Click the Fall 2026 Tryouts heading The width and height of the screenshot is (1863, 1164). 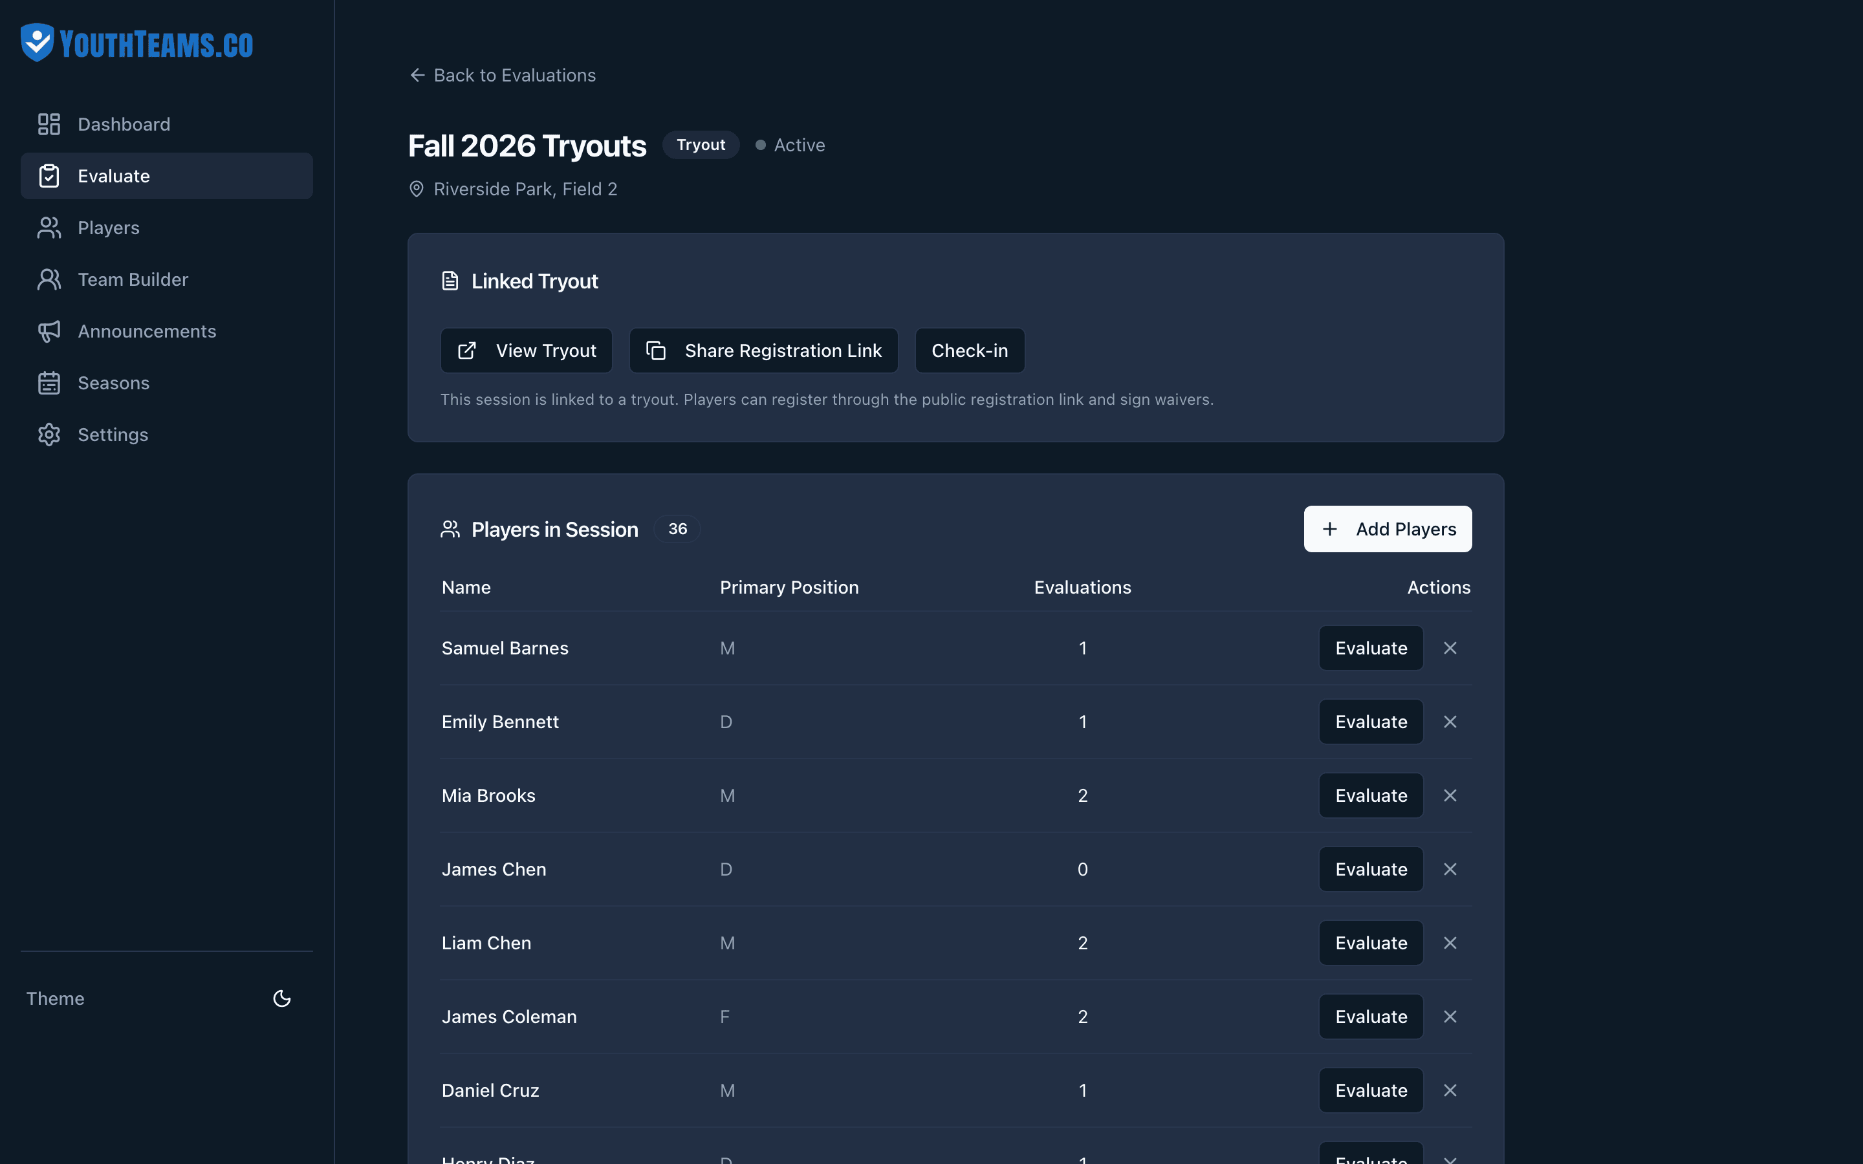point(527,145)
